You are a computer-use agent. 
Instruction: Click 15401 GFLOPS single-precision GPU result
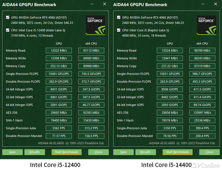point(59,74)
